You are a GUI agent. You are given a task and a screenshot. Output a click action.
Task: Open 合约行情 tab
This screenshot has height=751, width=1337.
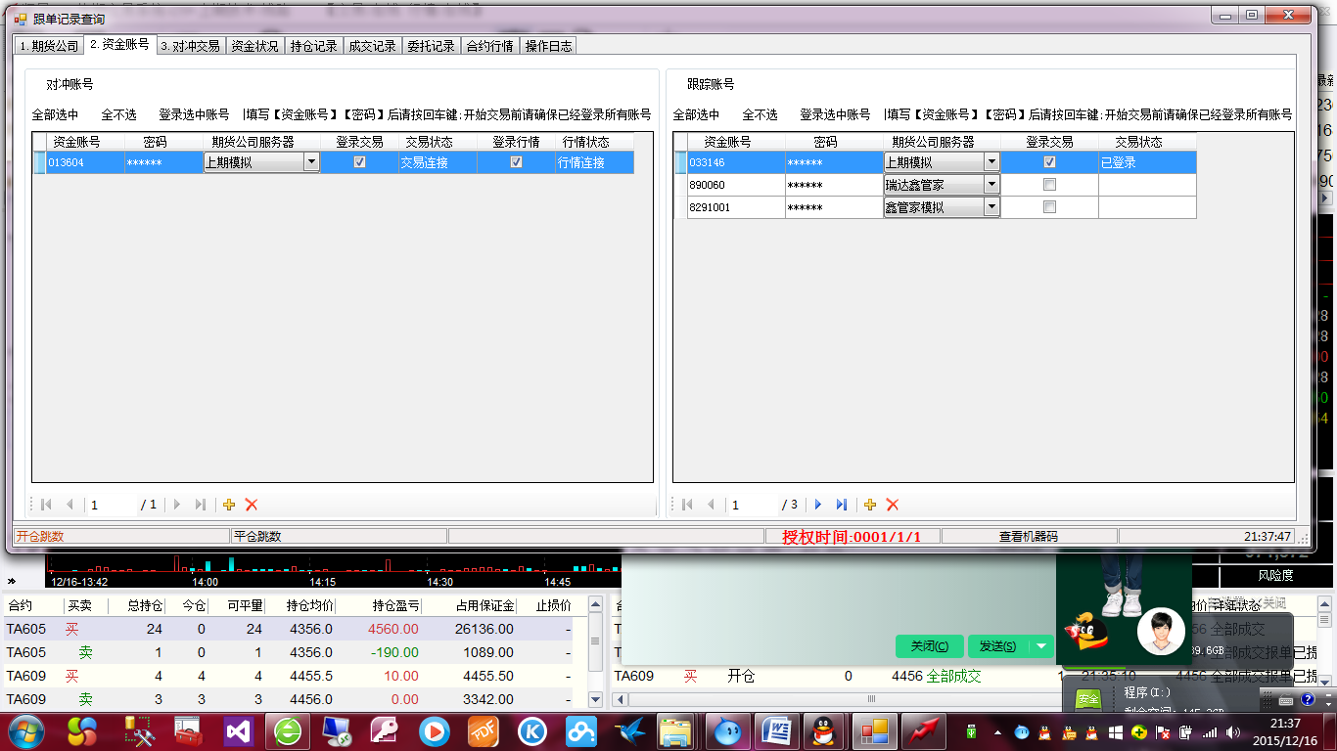coord(489,46)
